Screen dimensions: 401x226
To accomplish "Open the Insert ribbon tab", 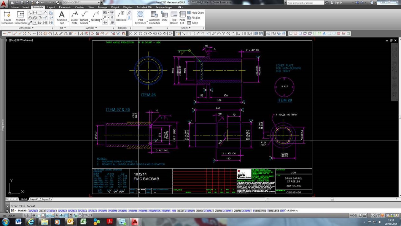I will click(25, 7).
